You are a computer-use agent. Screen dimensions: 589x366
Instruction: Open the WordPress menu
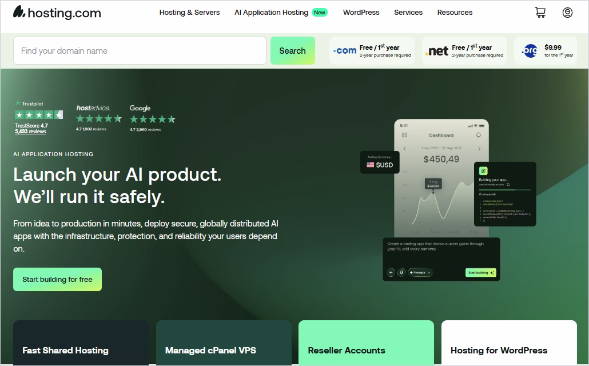(x=361, y=13)
